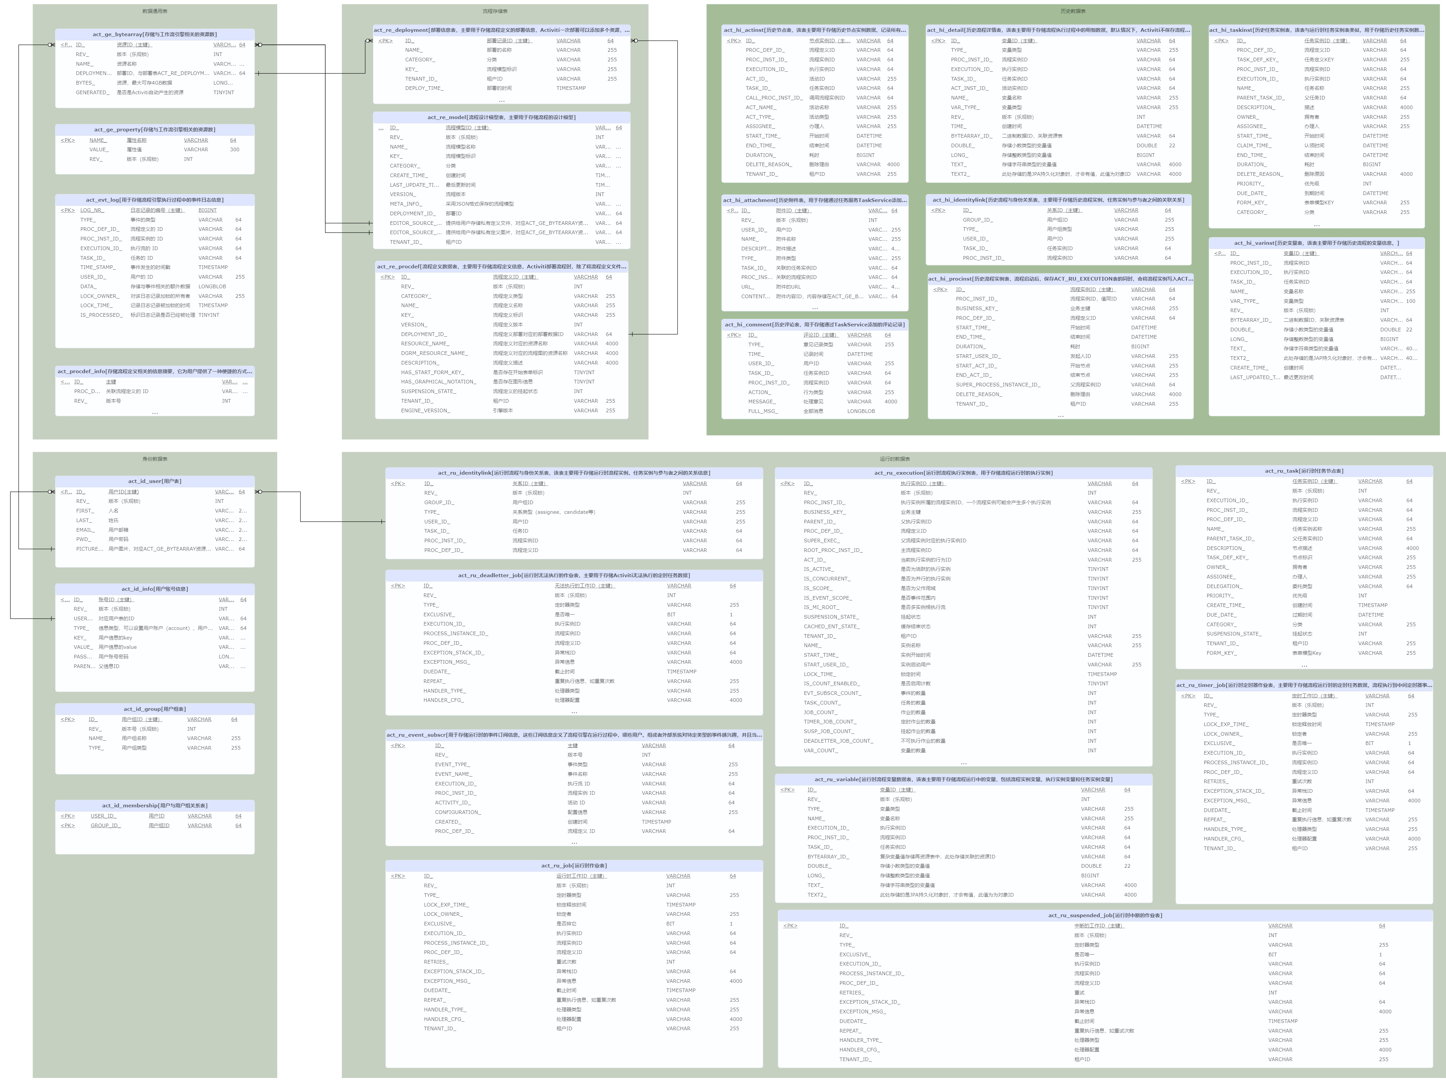
Task: Expand ellipsis below act_procdef_info rows
Action: pyautogui.click(x=155, y=413)
